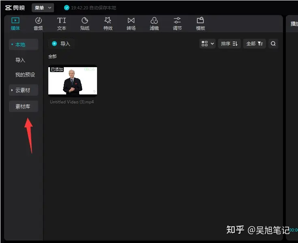
Task: Open the grid view mode dropdown
Action: pos(207,44)
